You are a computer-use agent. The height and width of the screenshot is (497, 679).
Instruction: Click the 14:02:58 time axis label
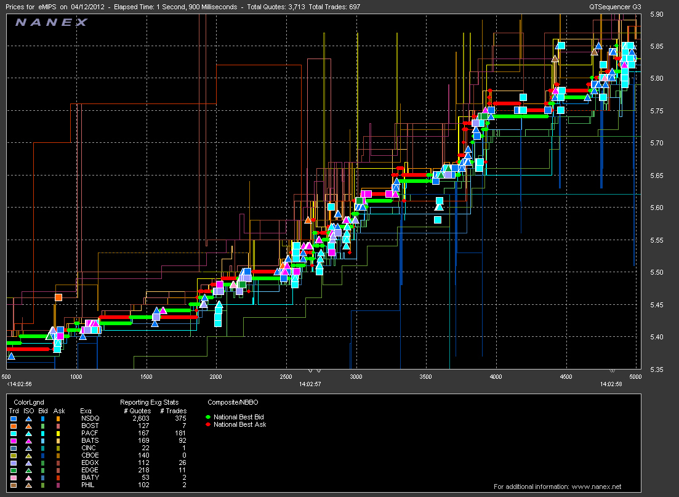pyautogui.click(x=611, y=384)
